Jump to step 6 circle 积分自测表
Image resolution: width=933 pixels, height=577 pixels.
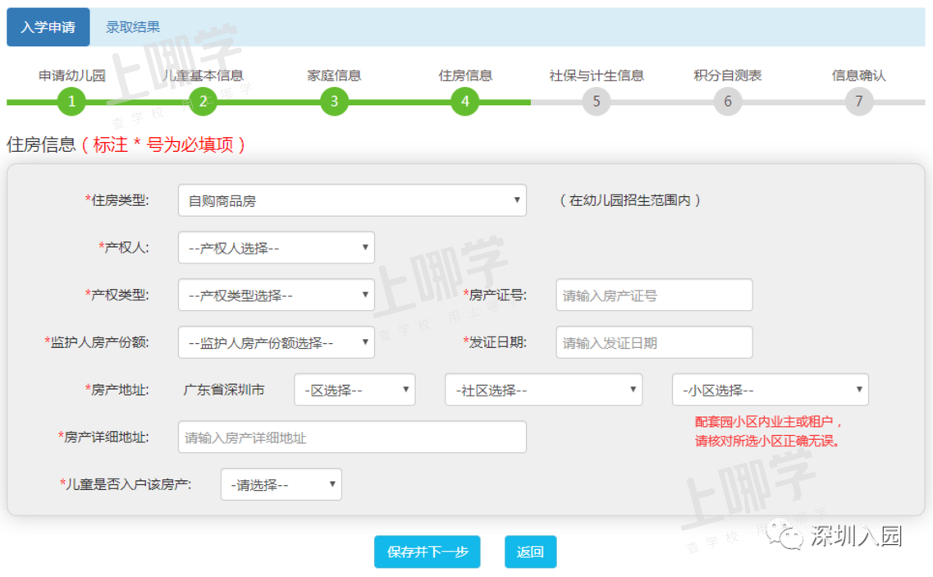(728, 101)
